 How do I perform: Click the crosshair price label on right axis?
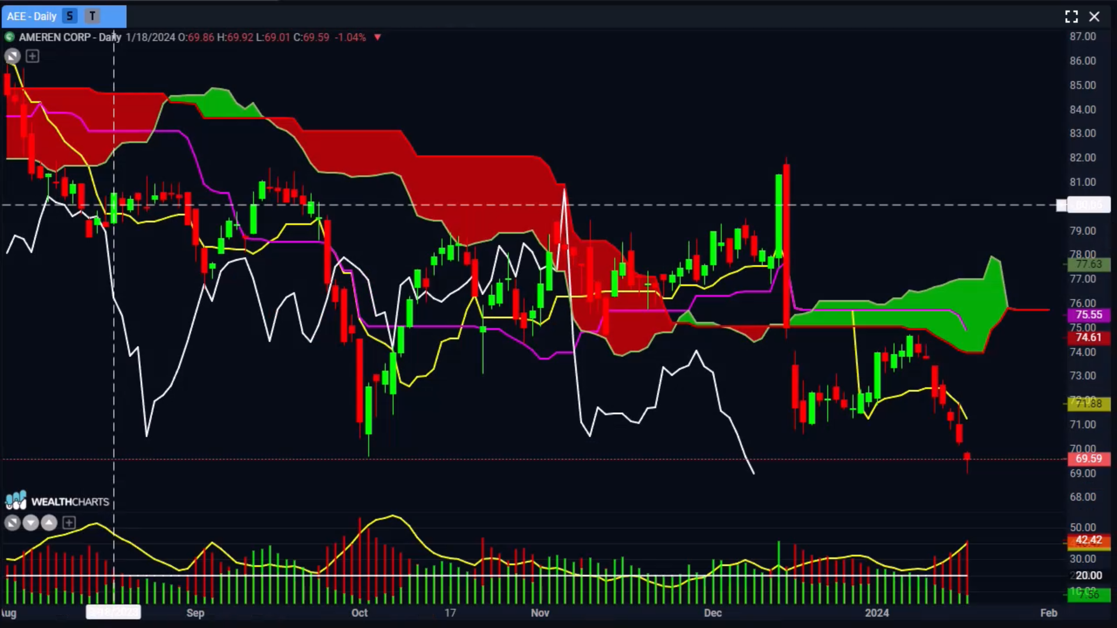[1088, 205]
